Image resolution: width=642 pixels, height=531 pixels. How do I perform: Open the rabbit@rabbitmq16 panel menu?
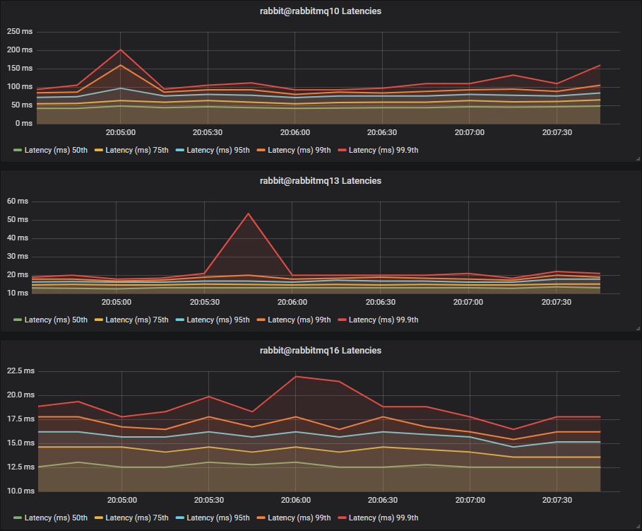(321, 350)
